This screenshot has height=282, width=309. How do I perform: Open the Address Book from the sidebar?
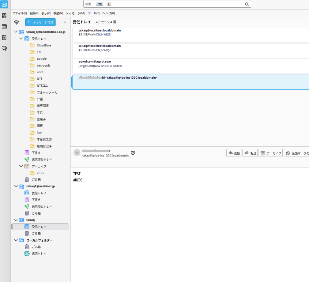click(x=4, y=15)
